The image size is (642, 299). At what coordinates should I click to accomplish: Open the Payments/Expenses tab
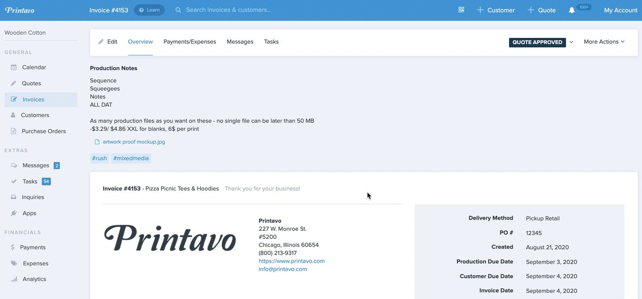coord(189,42)
